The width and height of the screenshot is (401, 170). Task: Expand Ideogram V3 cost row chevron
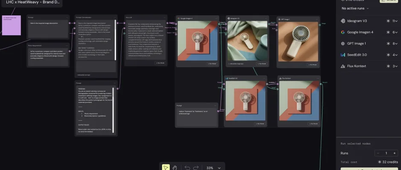click(397, 21)
